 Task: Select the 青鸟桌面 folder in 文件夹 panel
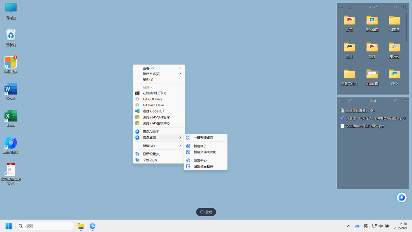[x=372, y=23]
